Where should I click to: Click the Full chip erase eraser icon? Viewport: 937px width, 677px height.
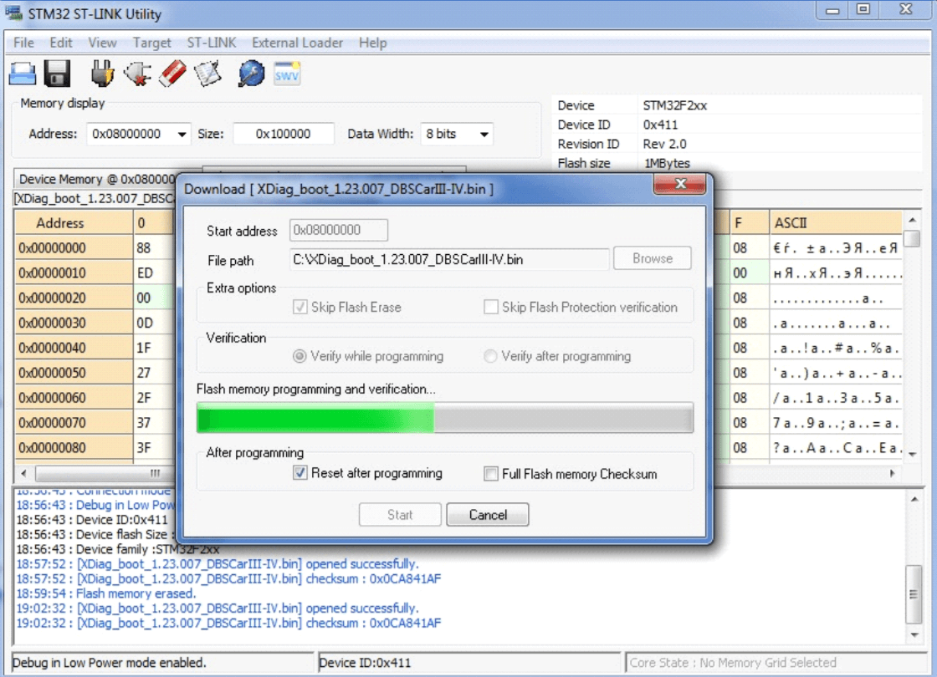172,74
